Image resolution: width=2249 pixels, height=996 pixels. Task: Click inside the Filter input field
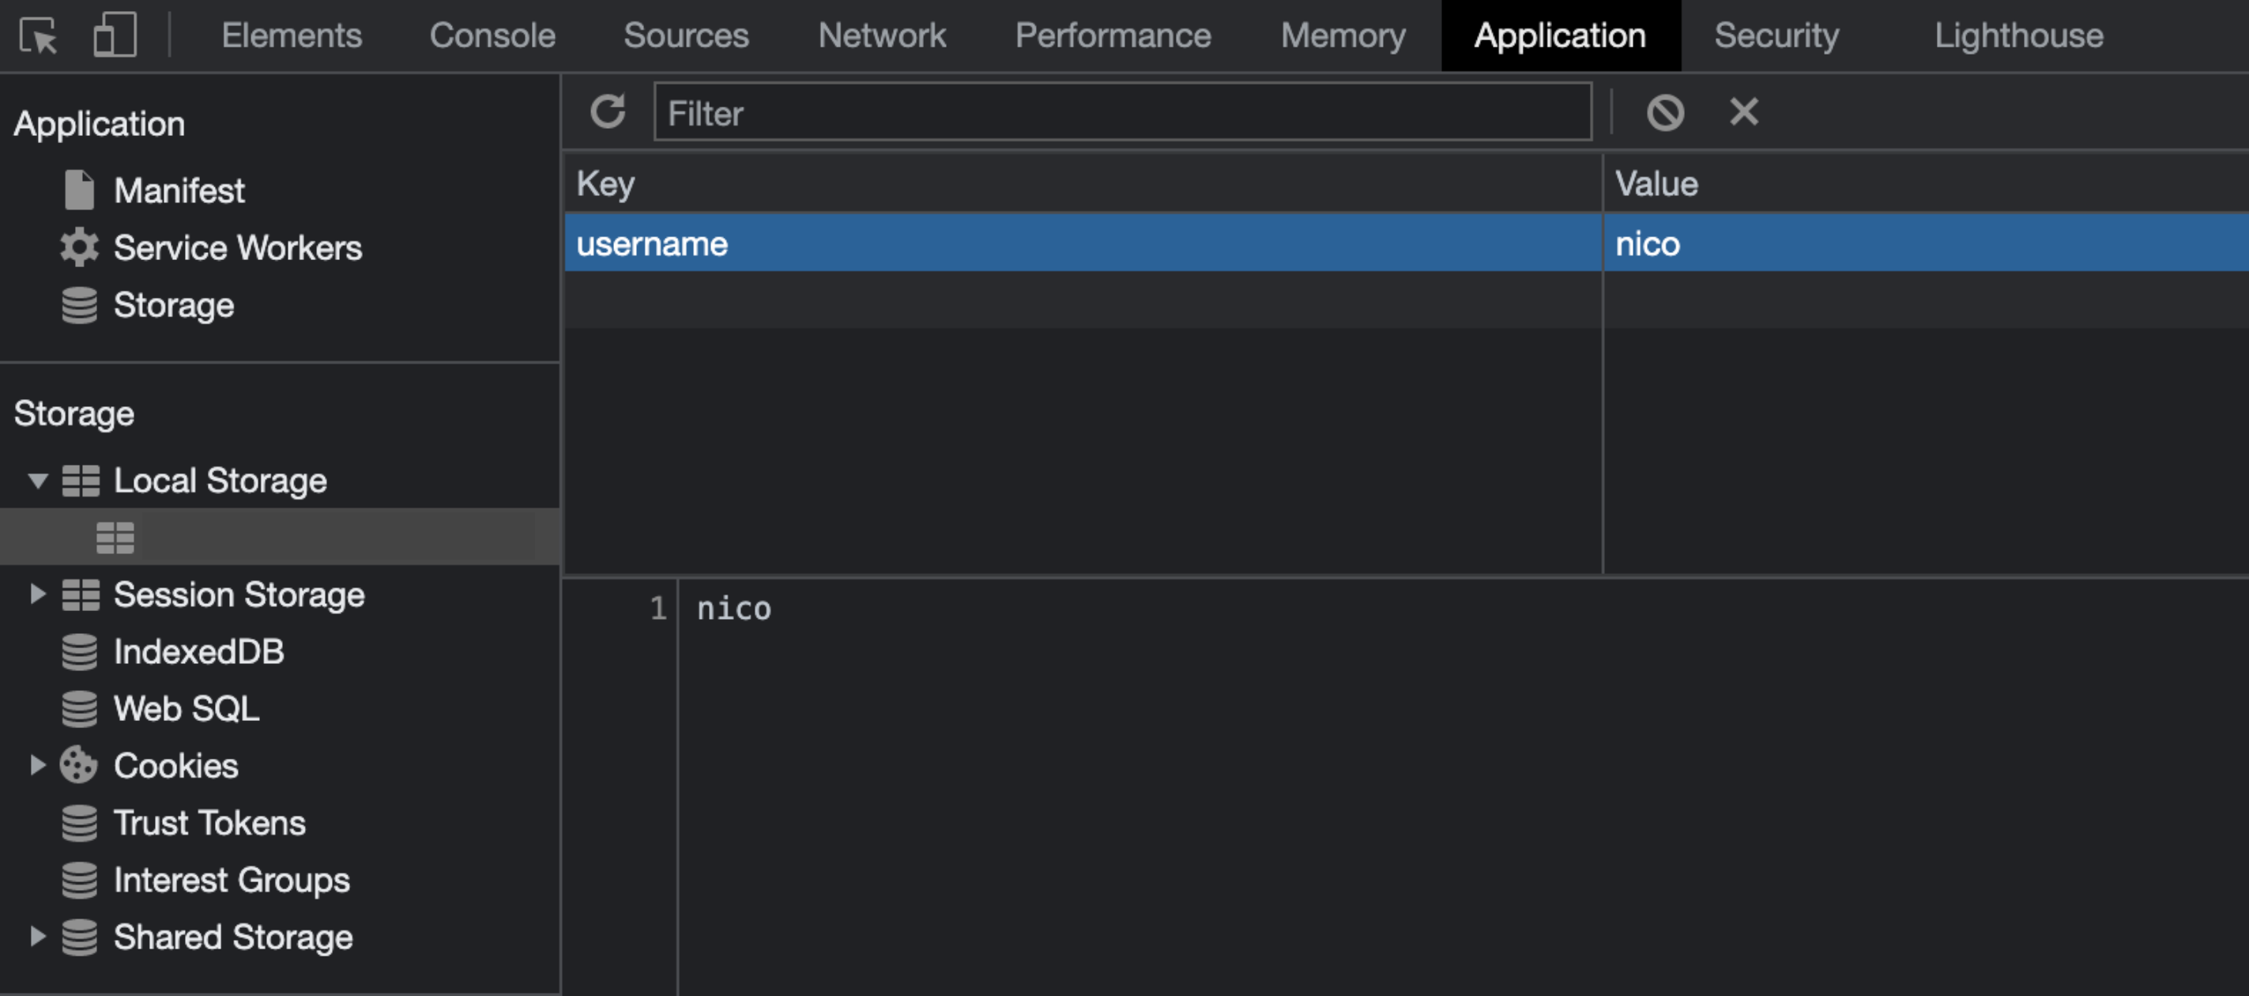(x=1123, y=111)
